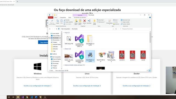Open OneDrive in the navigation pane
176x99 pixels.
(x=54, y=54)
